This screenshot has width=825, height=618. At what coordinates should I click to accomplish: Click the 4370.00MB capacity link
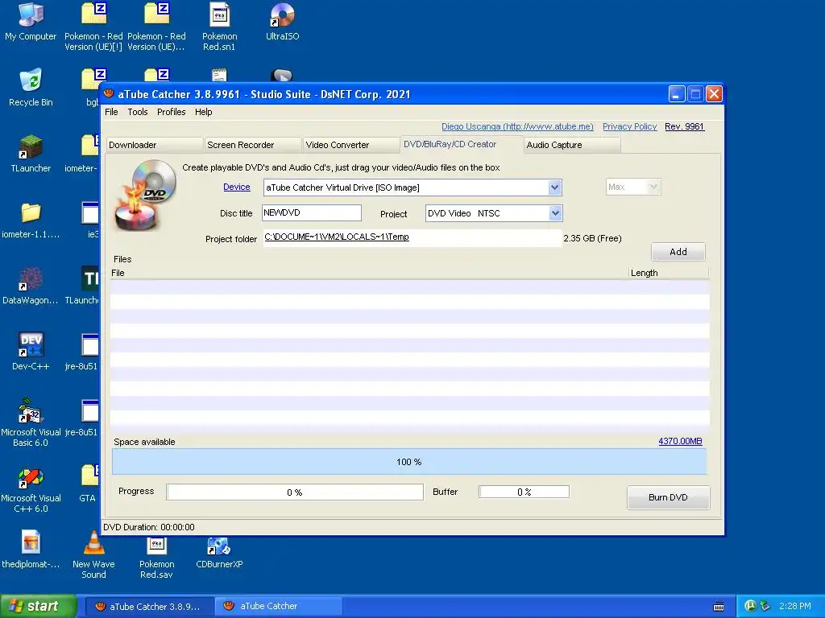(680, 441)
